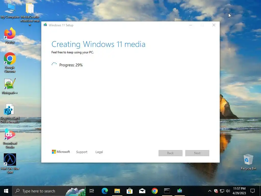Image resolution: width=261 pixels, height=196 pixels.
Task: Open File Explorer from taskbar
Action: pos(117,191)
